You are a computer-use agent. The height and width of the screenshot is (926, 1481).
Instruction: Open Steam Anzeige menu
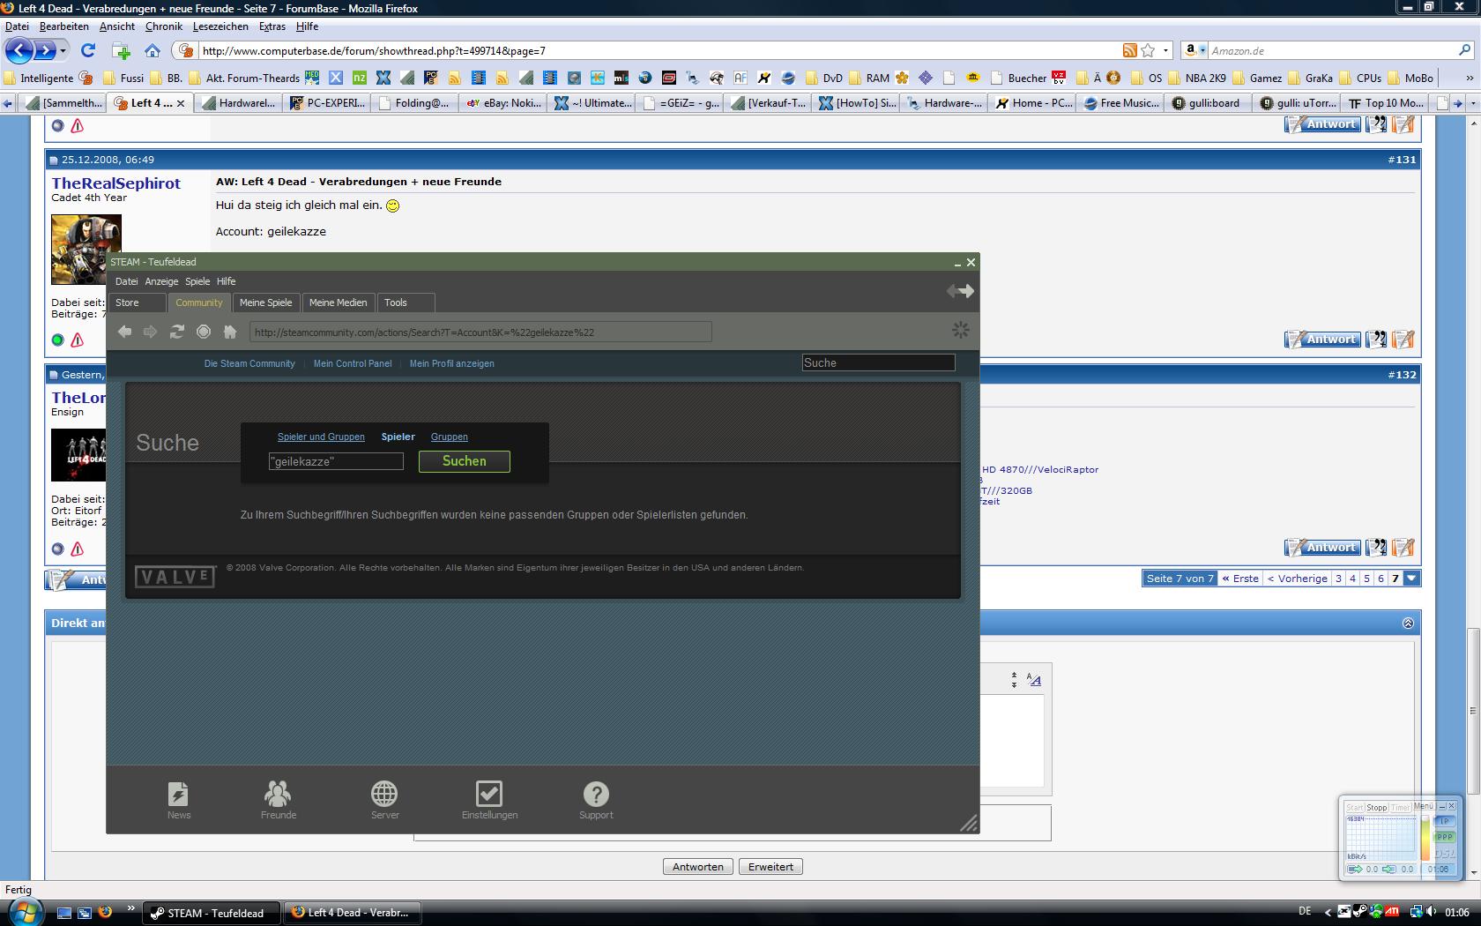161,281
